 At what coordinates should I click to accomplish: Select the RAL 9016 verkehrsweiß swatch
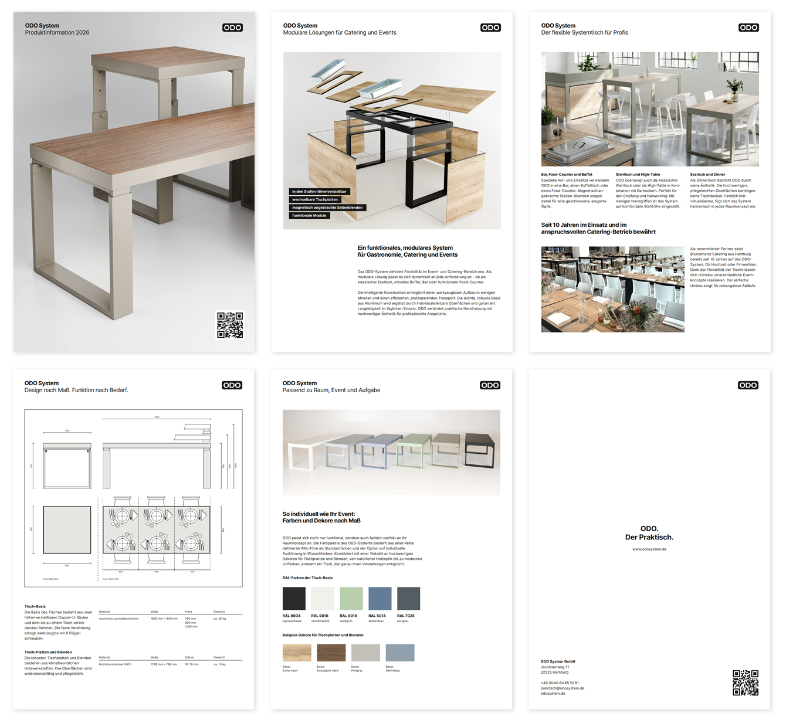[x=323, y=599]
